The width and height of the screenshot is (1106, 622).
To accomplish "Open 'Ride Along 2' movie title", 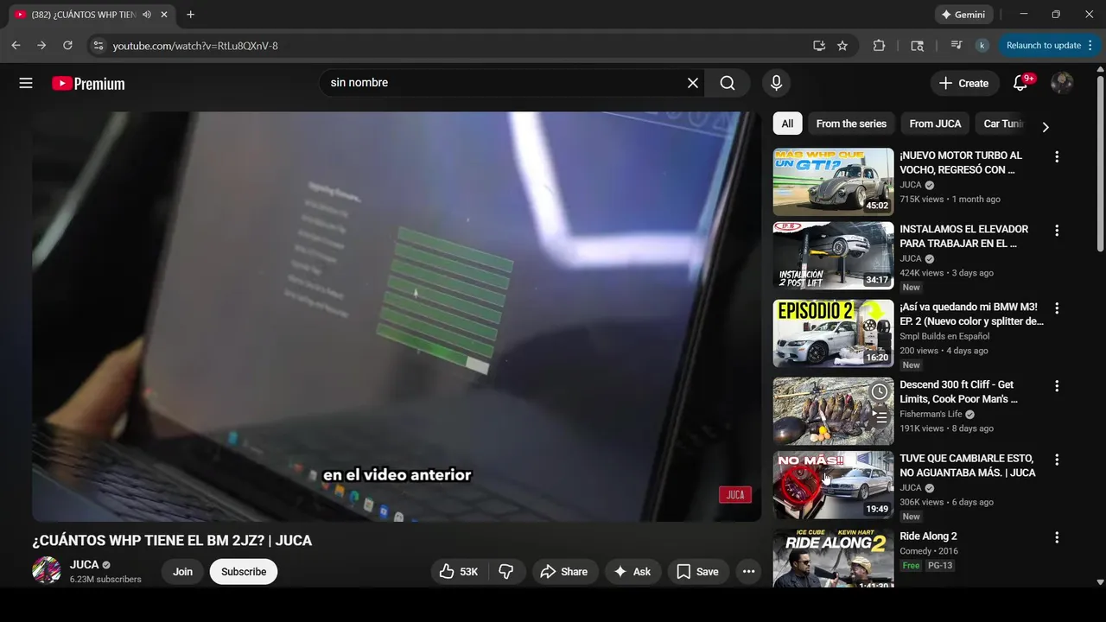I will (x=928, y=536).
